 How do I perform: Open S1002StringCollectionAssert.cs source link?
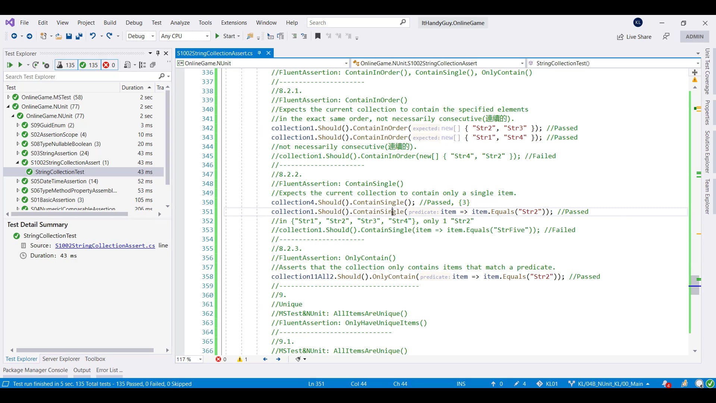coord(105,246)
